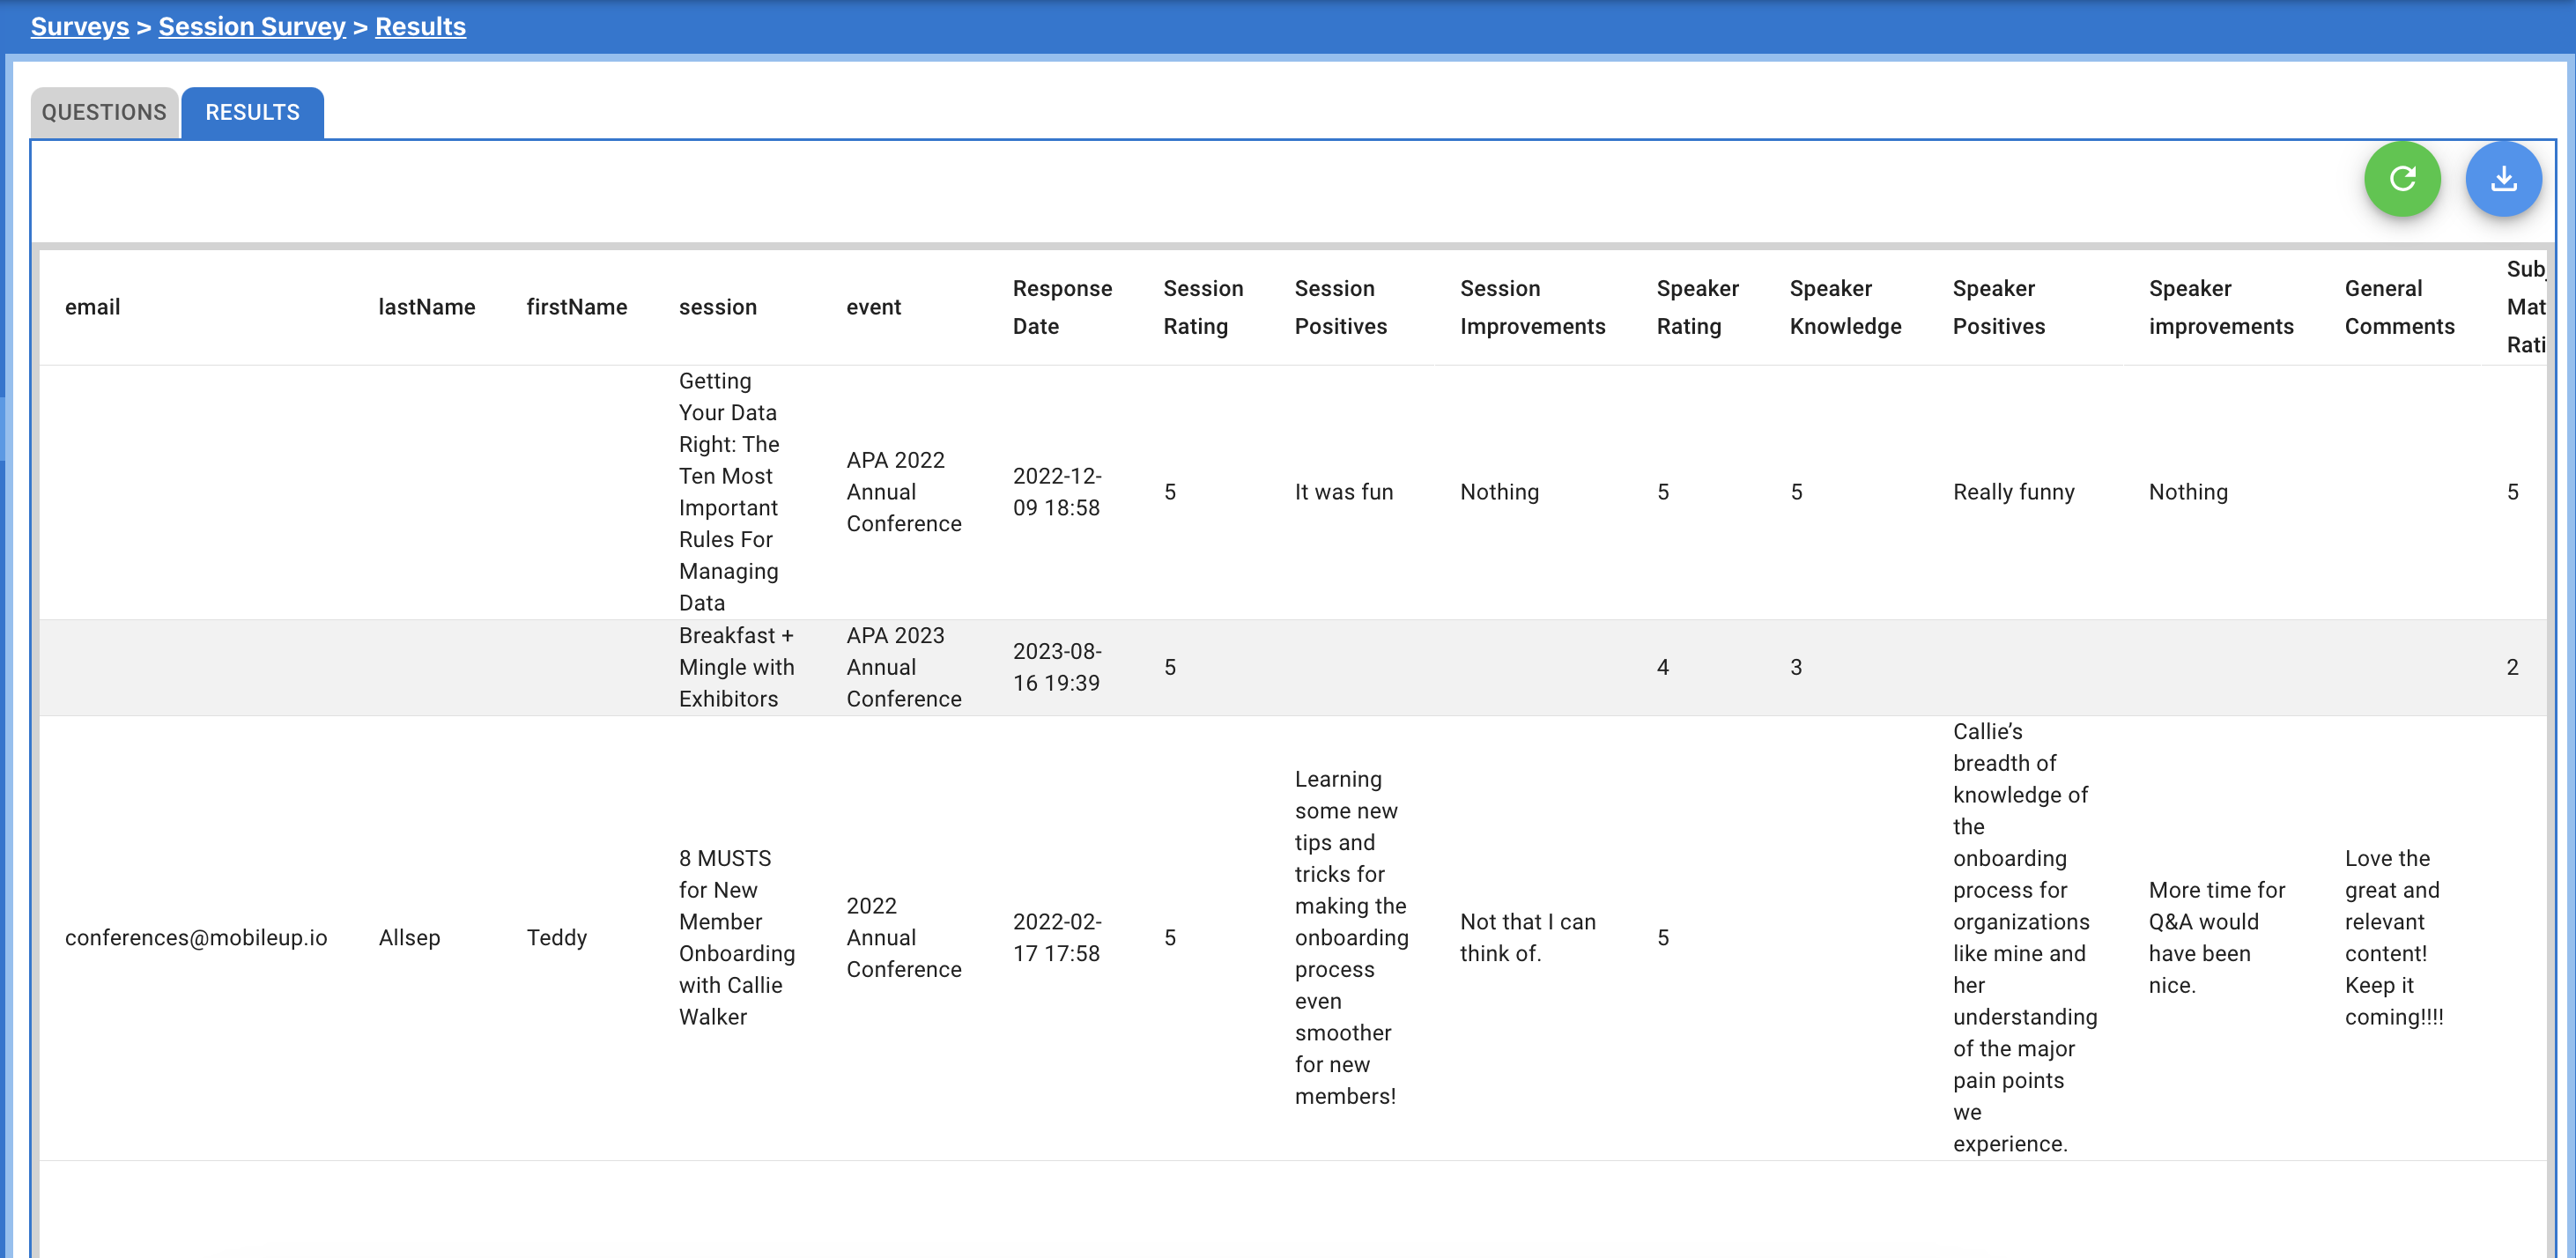Click the Results breadcrumb link
Screen dimensions: 2576x1258
(420, 26)
